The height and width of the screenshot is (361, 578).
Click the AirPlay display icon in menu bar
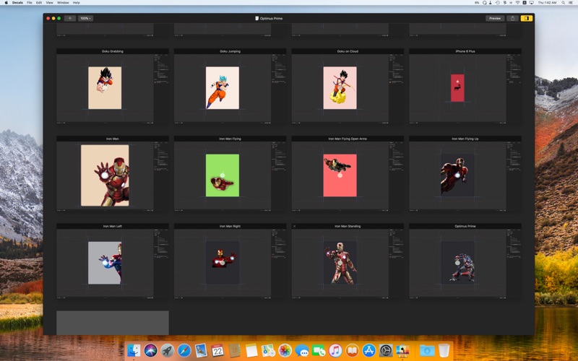coord(531,3)
